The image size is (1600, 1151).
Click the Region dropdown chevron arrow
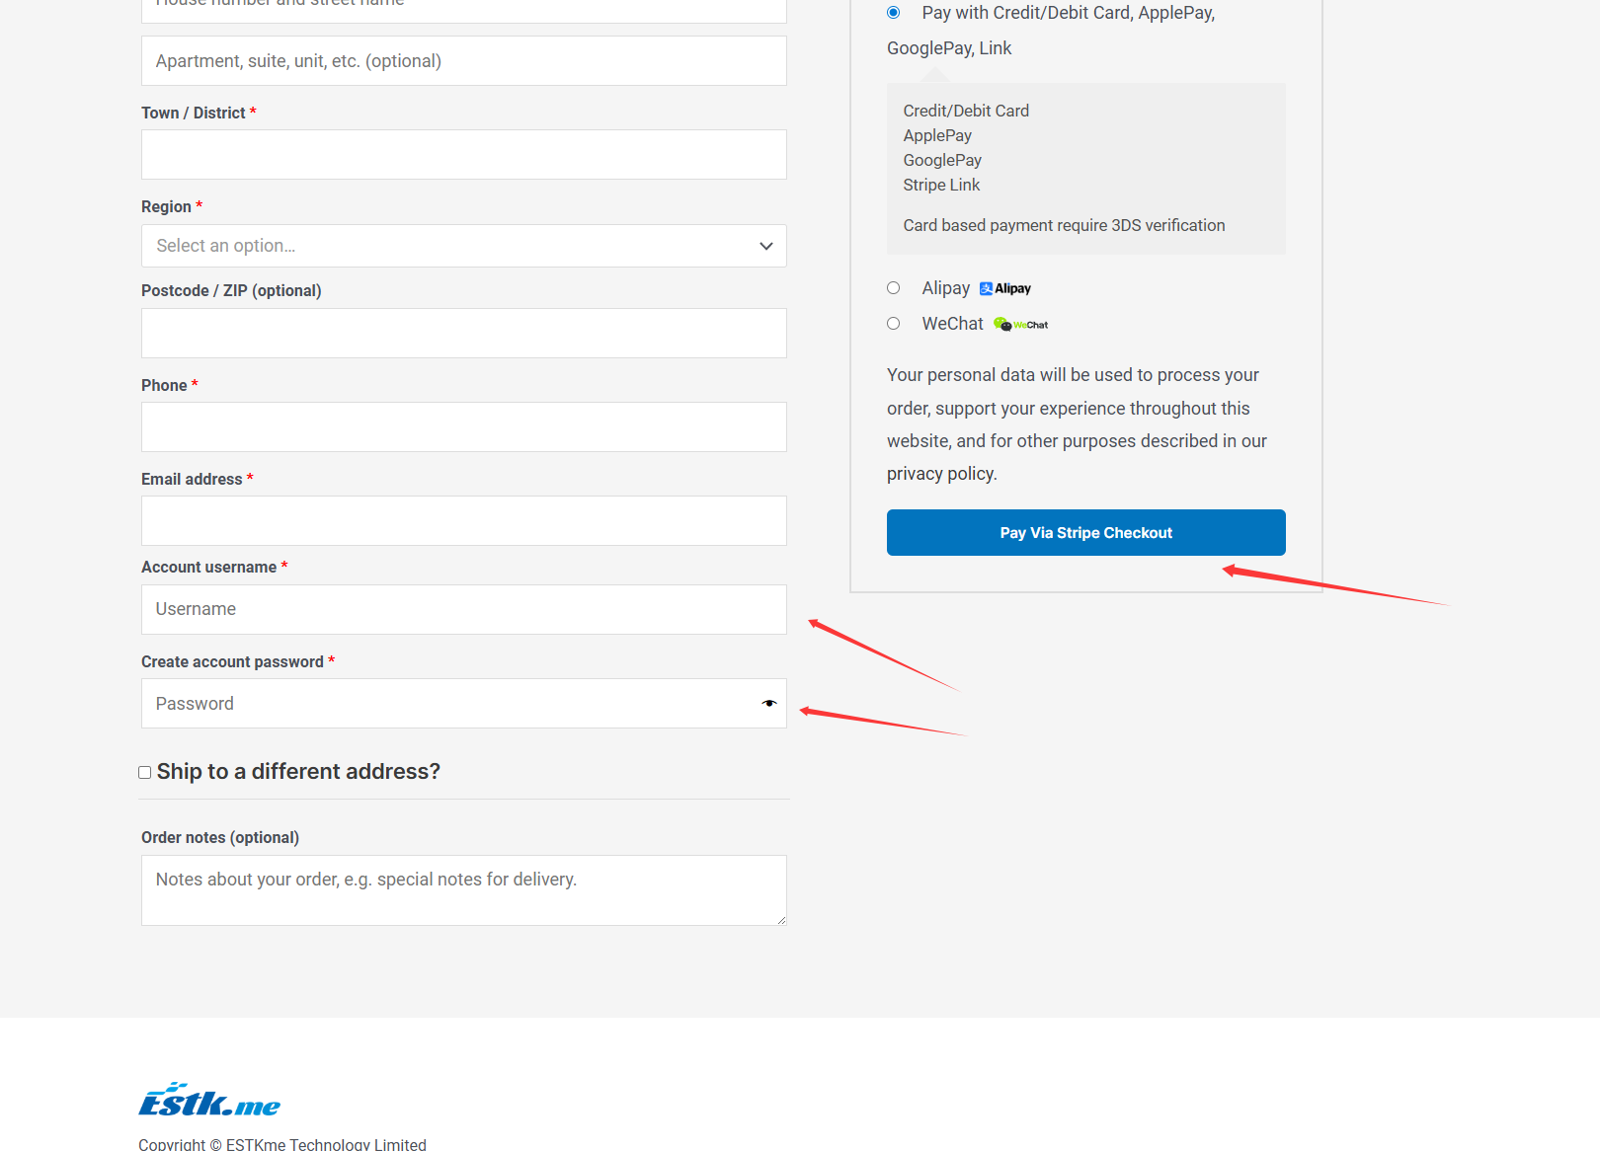click(x=765, y=246)
